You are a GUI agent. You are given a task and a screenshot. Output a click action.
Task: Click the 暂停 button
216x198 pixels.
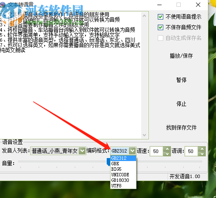pyautogui.click(x=181, y=80)
